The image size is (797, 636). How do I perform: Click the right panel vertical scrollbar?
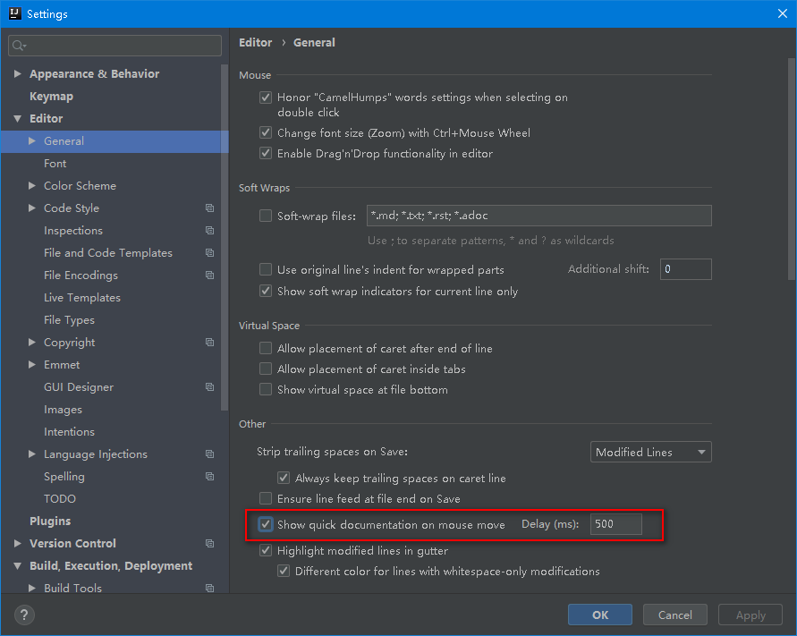click(792, 169)
